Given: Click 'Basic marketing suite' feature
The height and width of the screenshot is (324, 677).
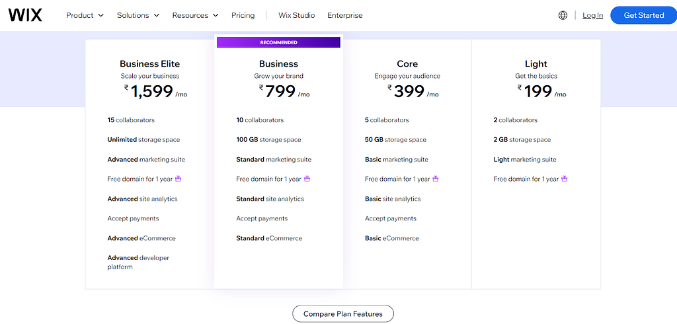Looking at the screenshot, I should tap(397, 160).
